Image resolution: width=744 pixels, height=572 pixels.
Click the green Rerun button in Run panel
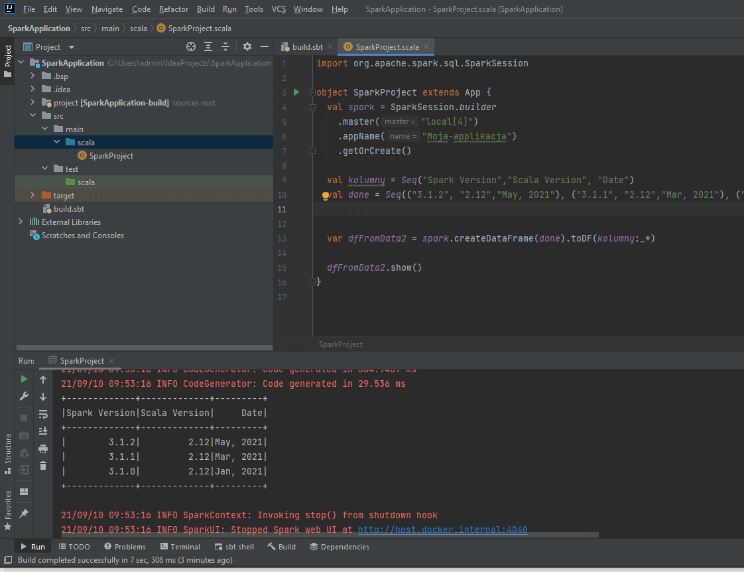pyautogui.click(x=24, y=379)
